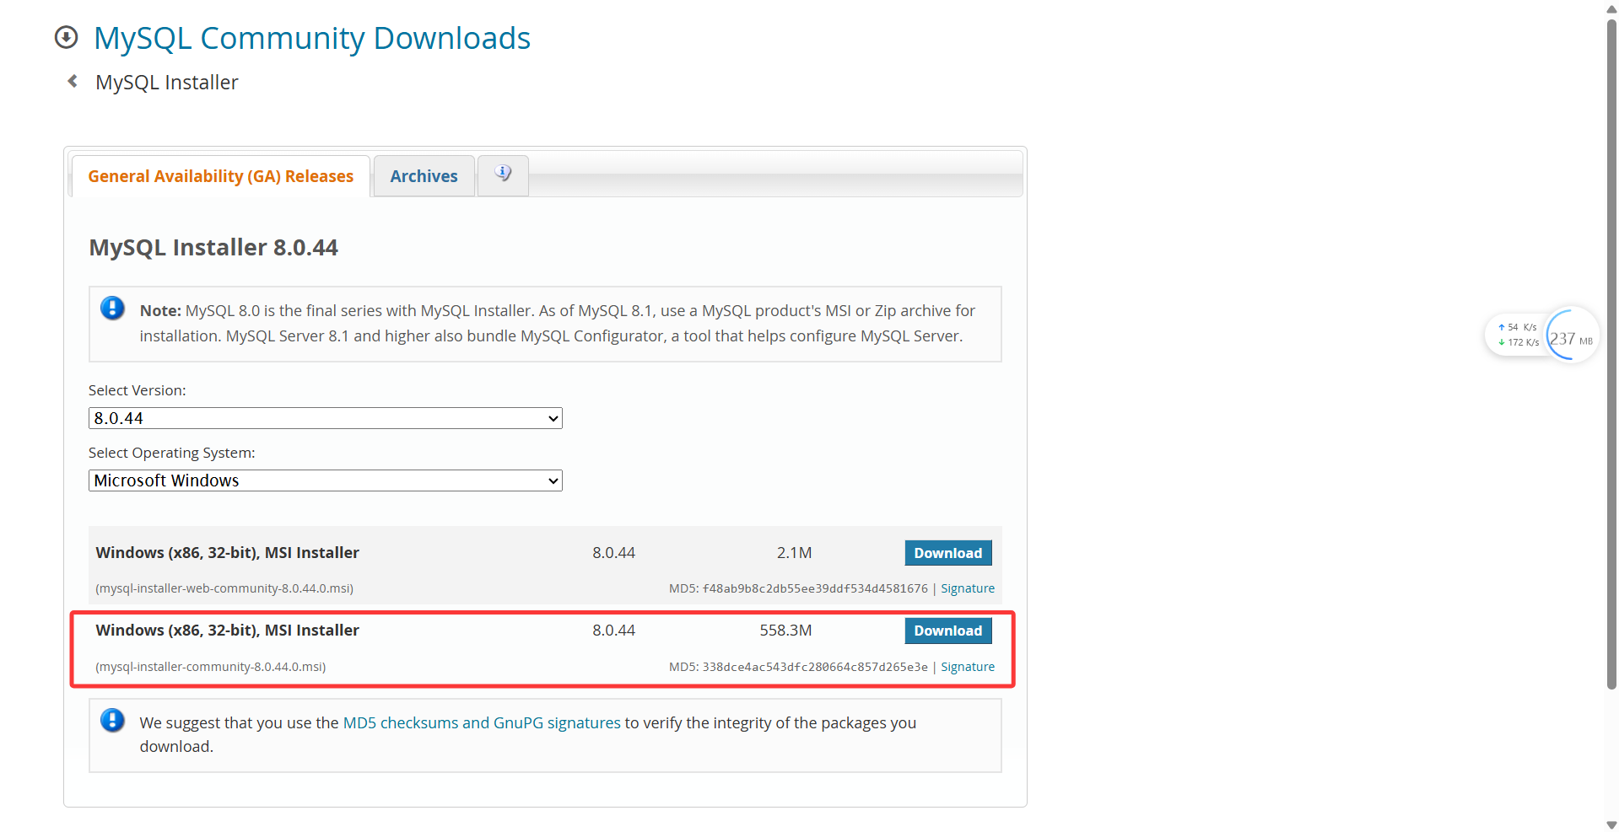
Task: Click the blue info icon beside checksum suggestion
Action: tap(112, 721)
